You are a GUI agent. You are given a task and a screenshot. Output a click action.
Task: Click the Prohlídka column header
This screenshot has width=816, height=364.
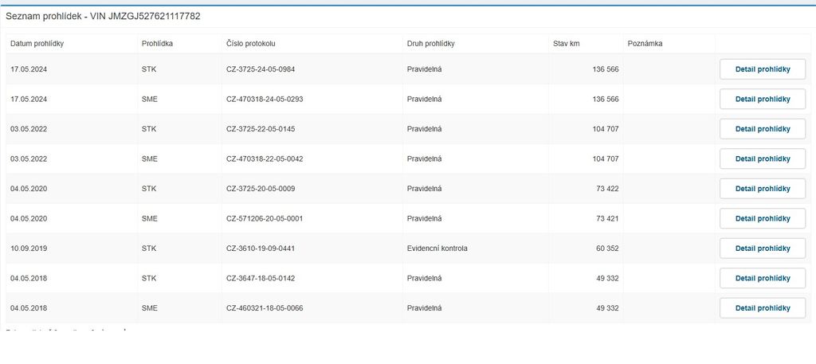pos(157,43)
